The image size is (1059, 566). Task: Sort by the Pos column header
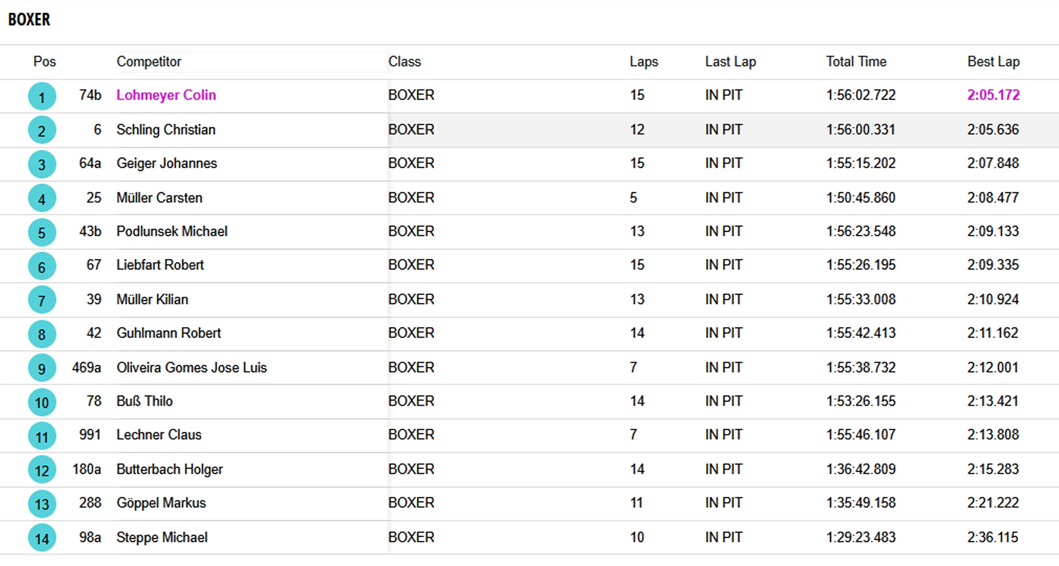pos(45,62)
